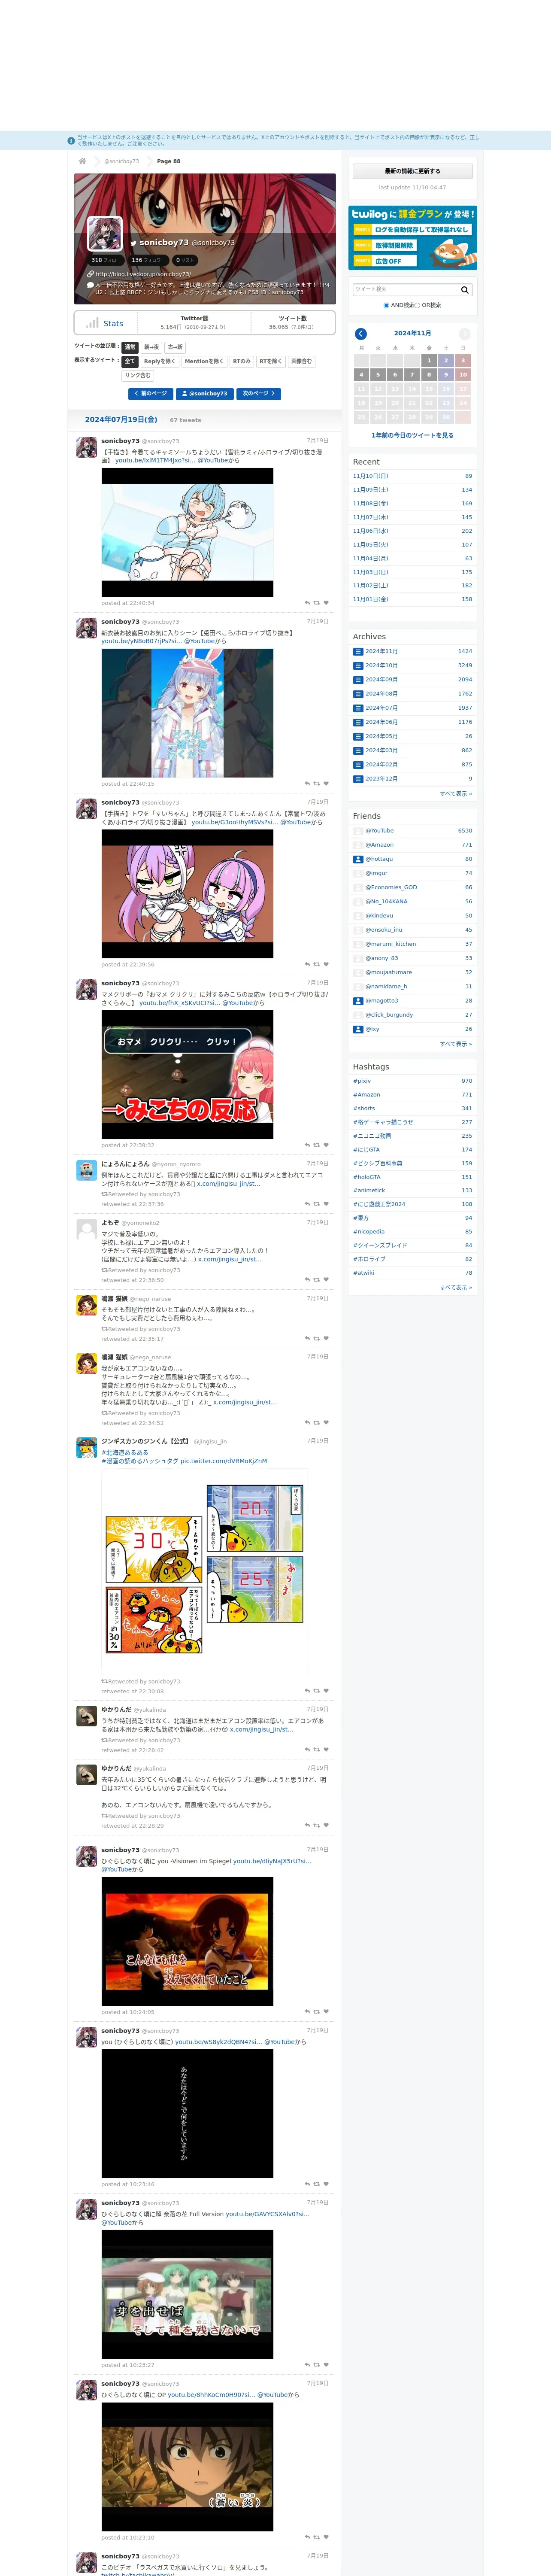Open 1年前の今日のツイートを見る link

(412, 435)
